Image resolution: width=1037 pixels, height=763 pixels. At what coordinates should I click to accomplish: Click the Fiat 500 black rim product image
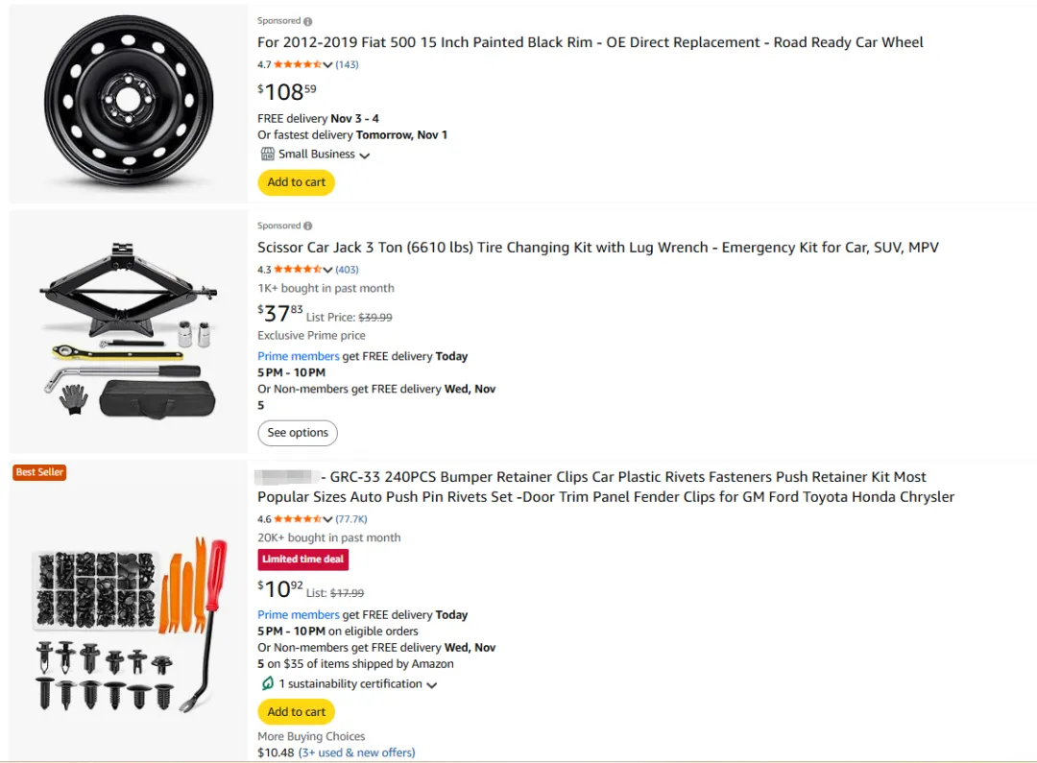click(129, 103)
